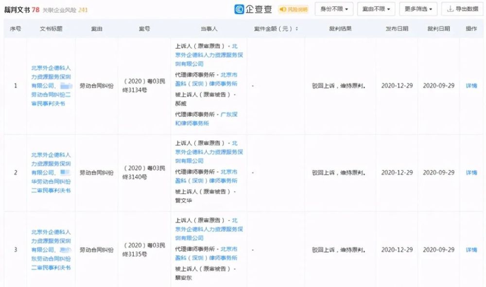Click 劳动合同纠纷 in row 1
The width and height of the screenshot is (486, 287).
pos(97,86)
